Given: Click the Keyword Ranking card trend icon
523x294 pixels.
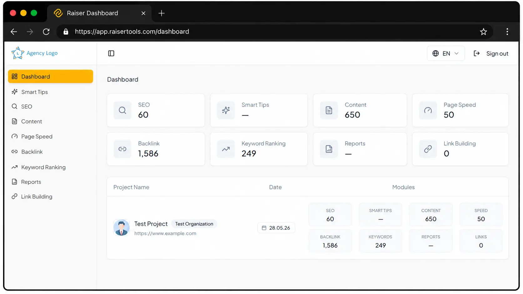Looking at the screenshot, I should pyautogui.click(x=226, y=149).
